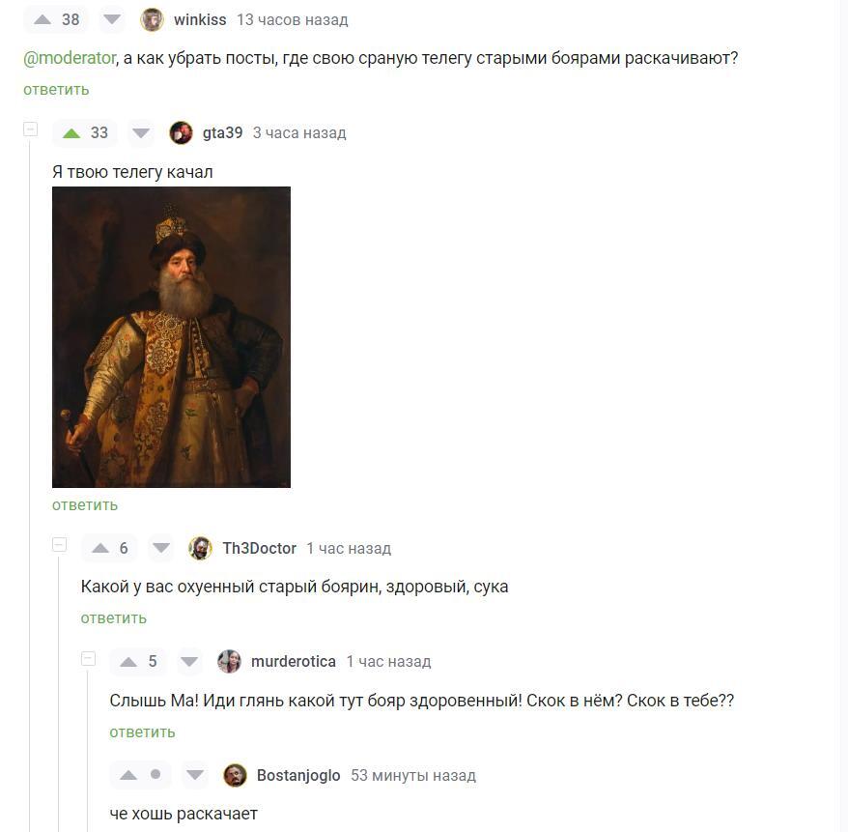Upvote murderotica's comment
This screenshot has width=848, height=832.
click(128, 662)
